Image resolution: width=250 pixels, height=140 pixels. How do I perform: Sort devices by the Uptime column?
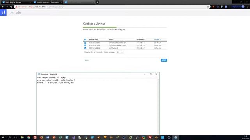pos(157,39)
